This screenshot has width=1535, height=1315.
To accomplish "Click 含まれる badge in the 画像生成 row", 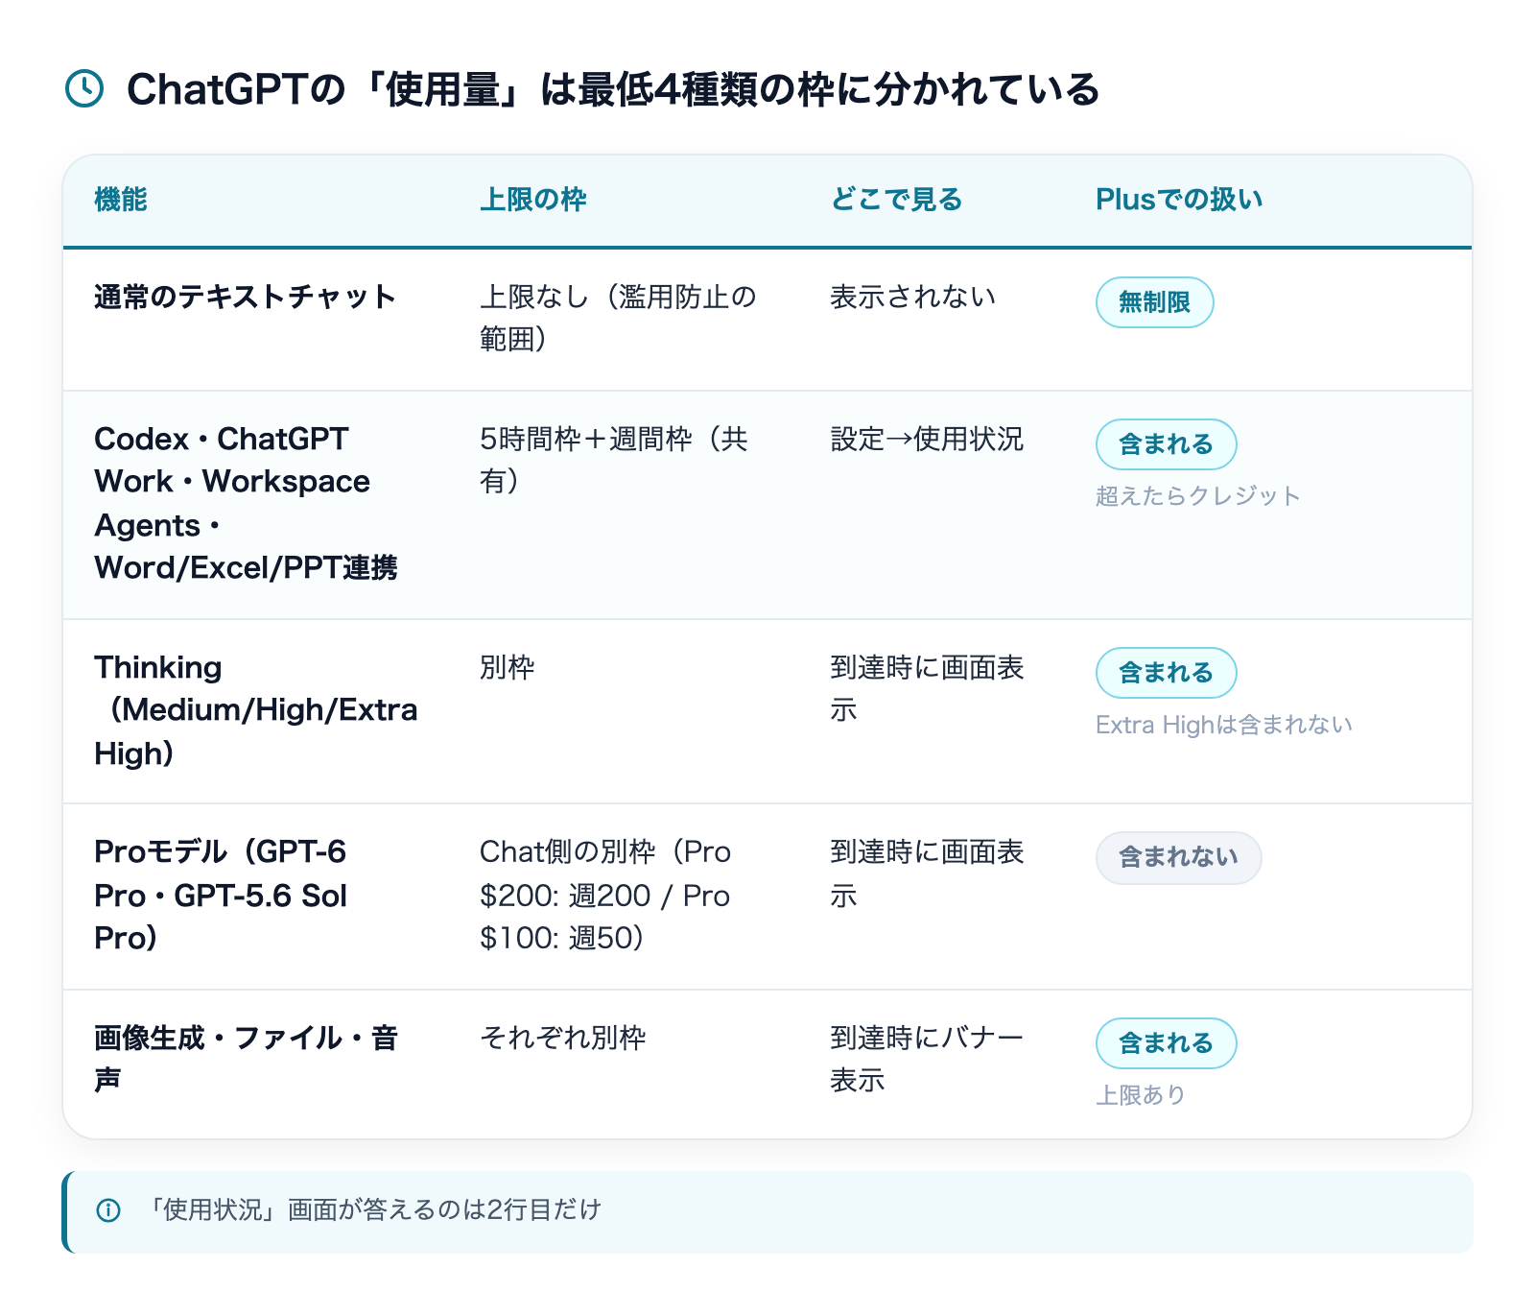I will (x=1166, y=1043).
